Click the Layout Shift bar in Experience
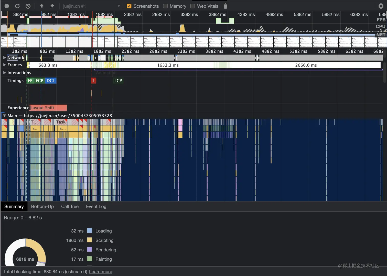The width and height of the screenshot is (387, 276). pos(48,108)
